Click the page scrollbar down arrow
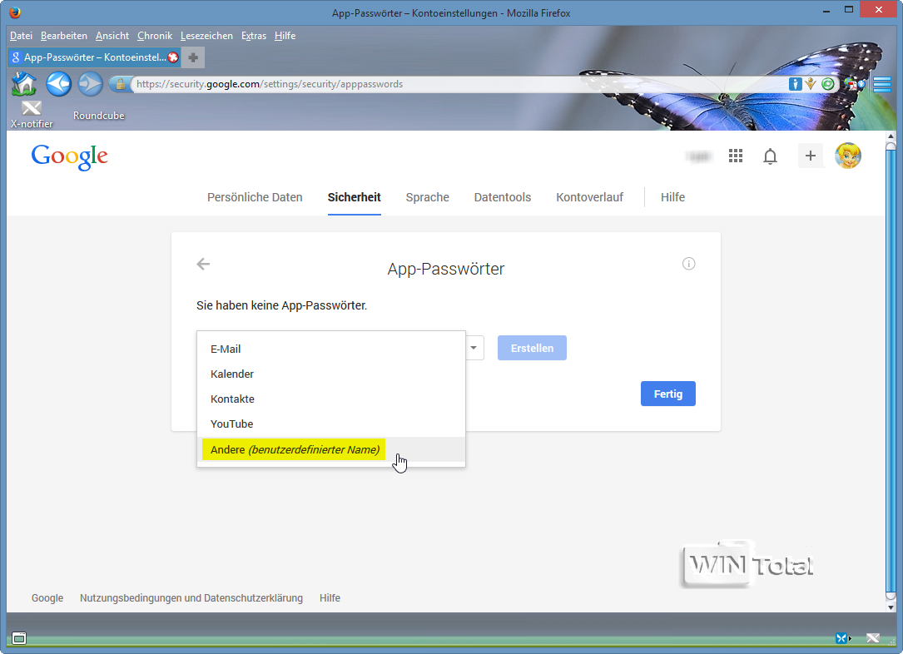This screenshot has height=654, width=903. (x=891, y=607)
